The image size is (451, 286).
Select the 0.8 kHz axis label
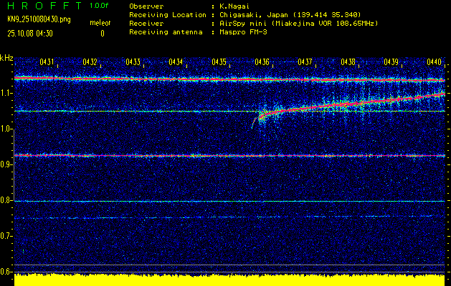[x=7, y=200]
